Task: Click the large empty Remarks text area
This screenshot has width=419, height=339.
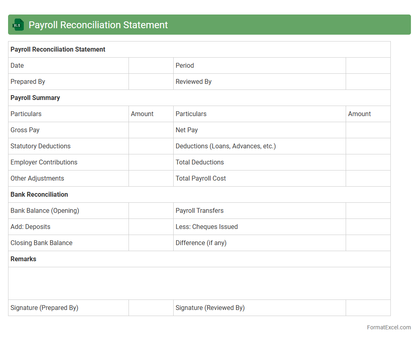Action: click(x=199, y=283)
